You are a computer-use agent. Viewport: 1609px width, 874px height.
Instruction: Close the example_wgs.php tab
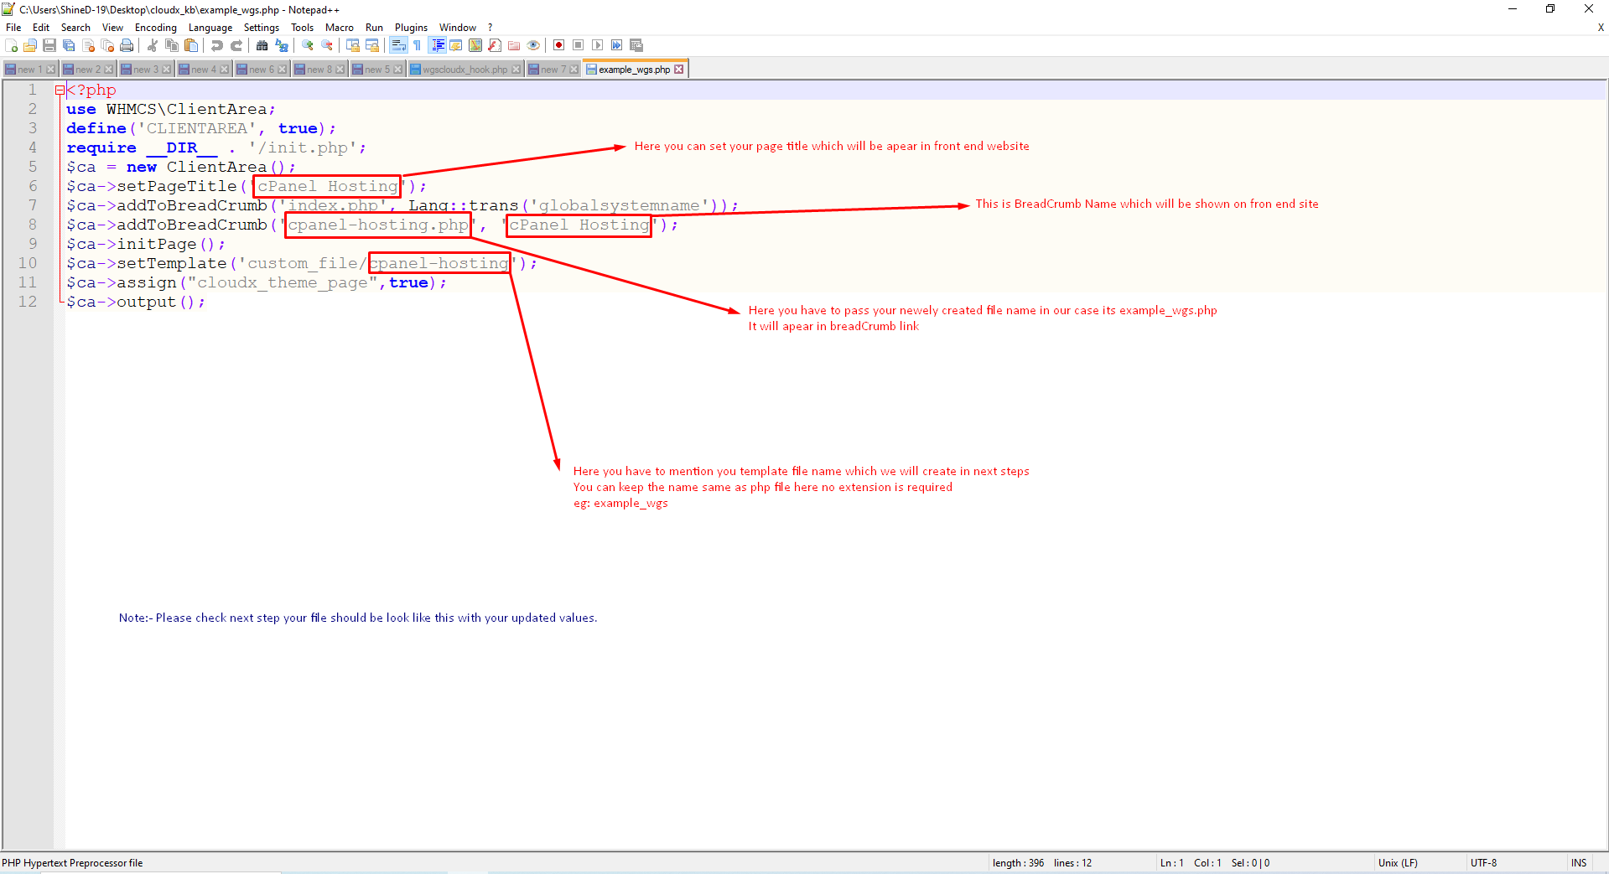pos(679,70)
